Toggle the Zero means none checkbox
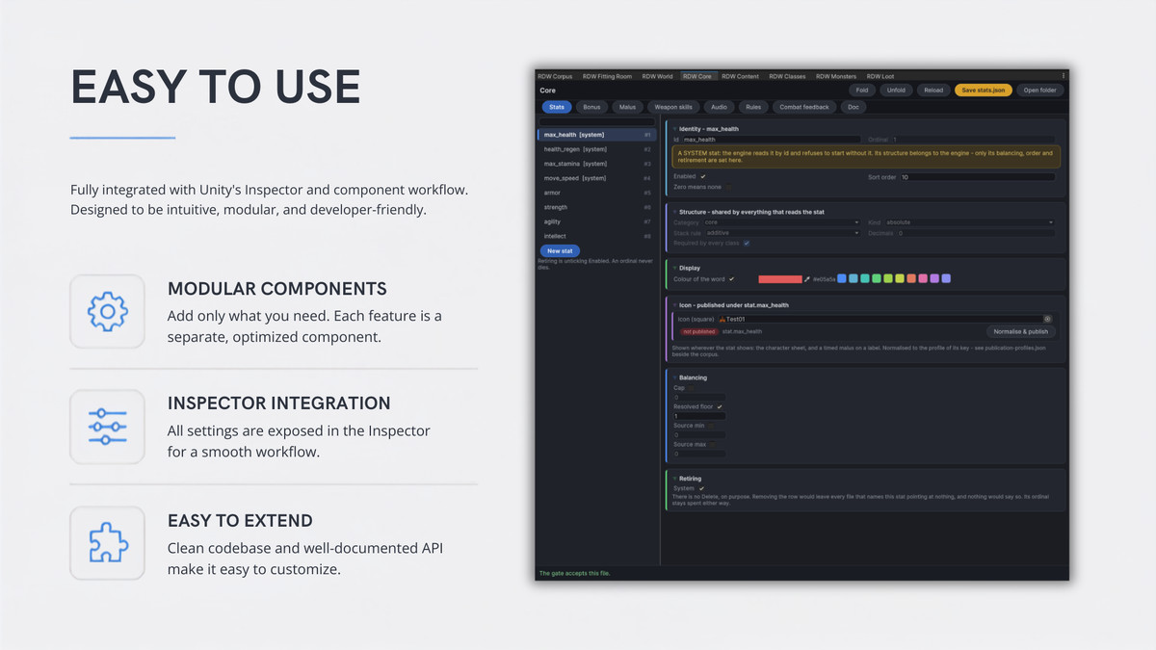The width and height of the screenshot is (1156, 650). [x=728, y=187]
